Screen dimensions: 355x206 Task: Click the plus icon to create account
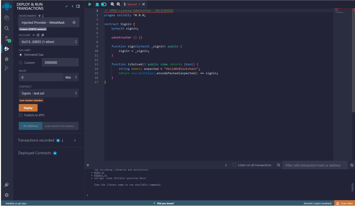pyautogui.click(x=34, y=35)
